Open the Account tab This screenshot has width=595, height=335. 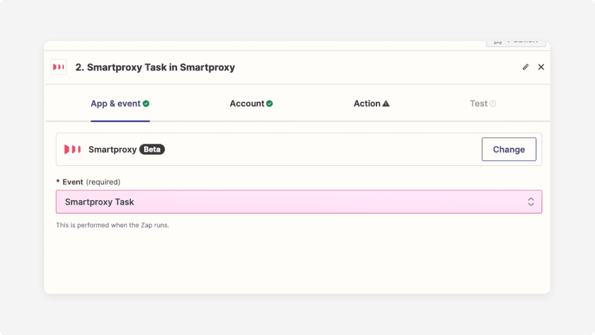click(247, 104)
